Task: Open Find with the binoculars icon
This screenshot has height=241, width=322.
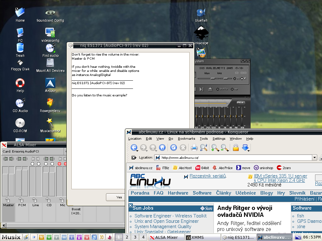Action: coord(204,147)
